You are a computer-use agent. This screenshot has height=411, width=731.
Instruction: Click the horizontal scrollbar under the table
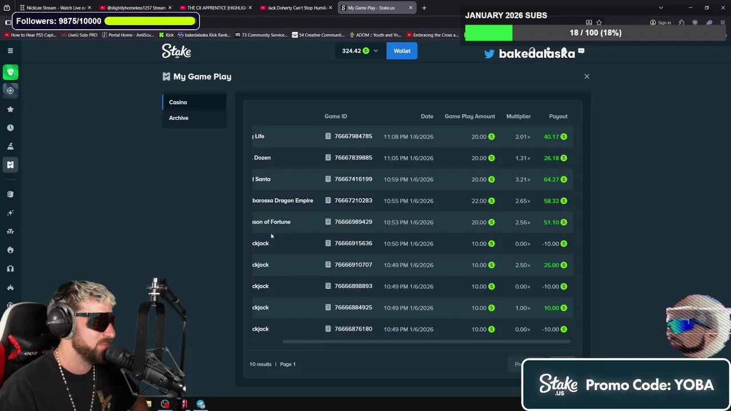[426, 342]
